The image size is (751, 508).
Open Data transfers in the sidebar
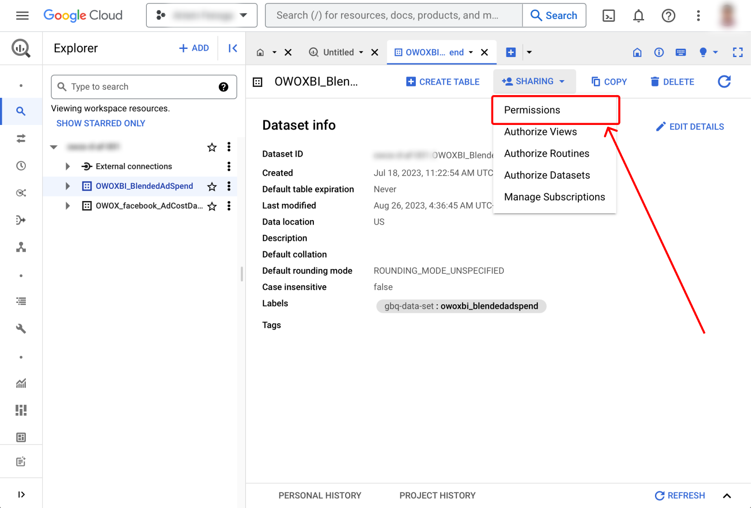pos(21,139)
